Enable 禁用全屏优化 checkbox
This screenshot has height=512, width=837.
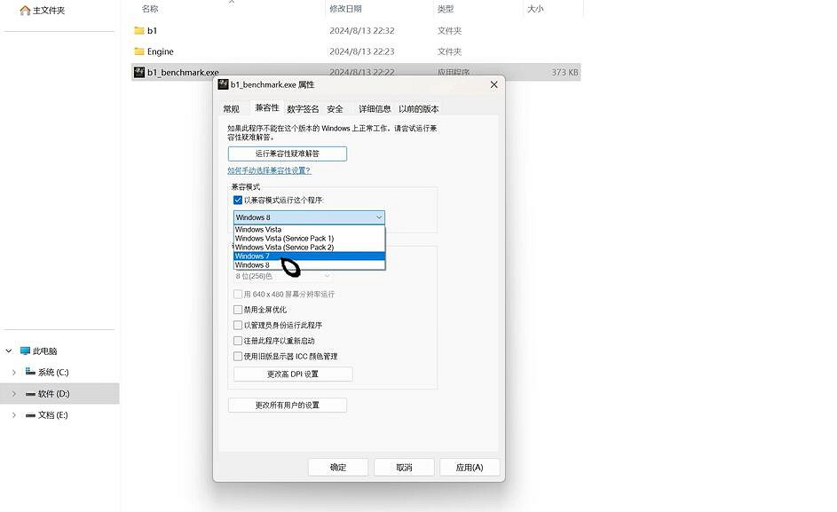pos(238,310)
